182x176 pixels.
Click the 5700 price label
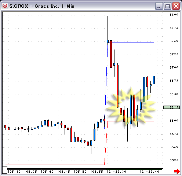(x=174, y=67)
